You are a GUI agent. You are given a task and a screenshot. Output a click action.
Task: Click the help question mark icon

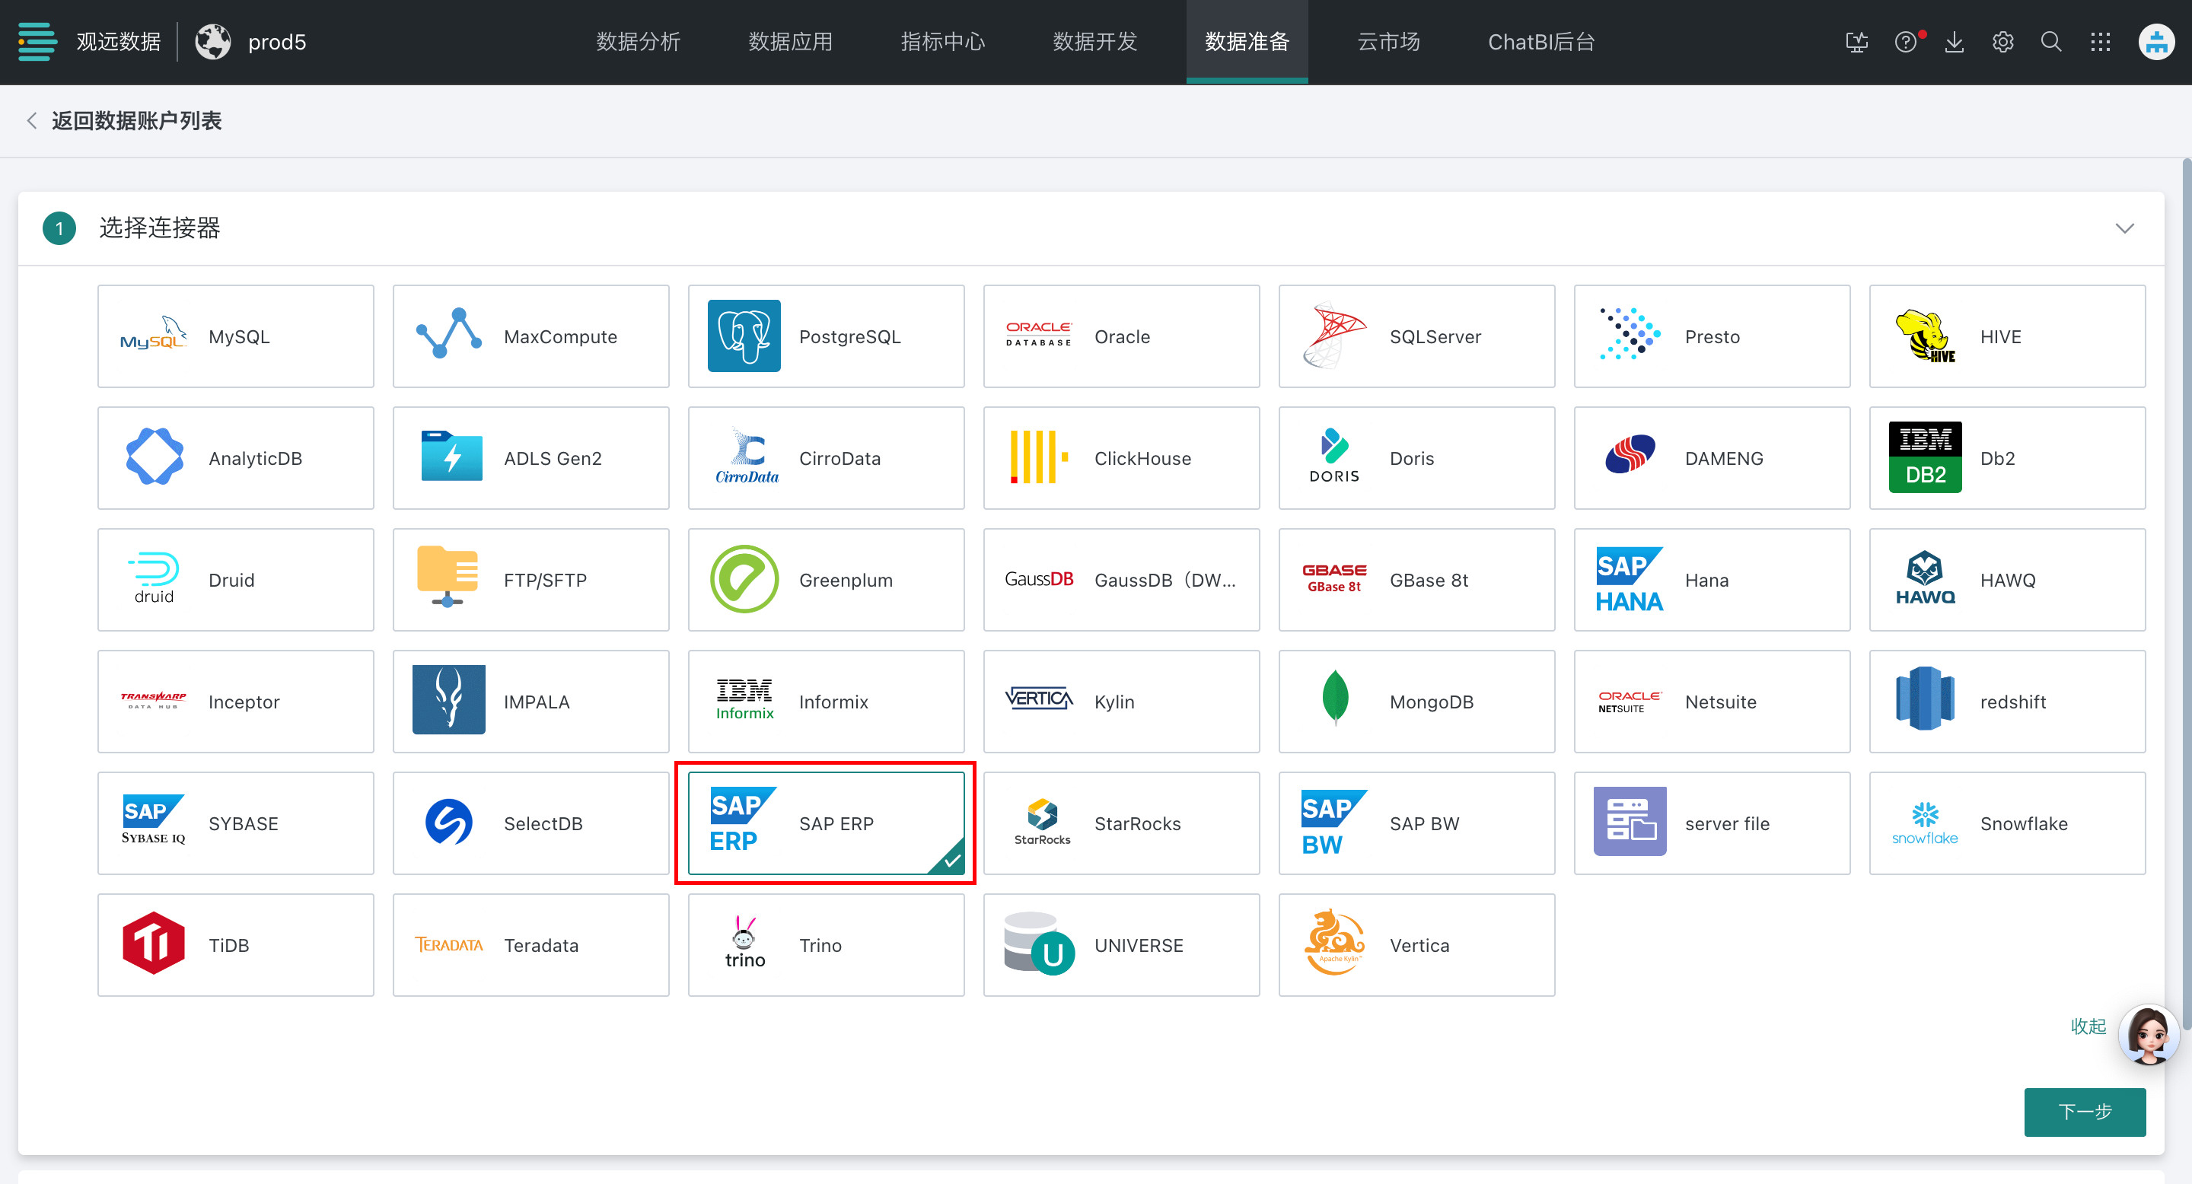(1905, 42)
